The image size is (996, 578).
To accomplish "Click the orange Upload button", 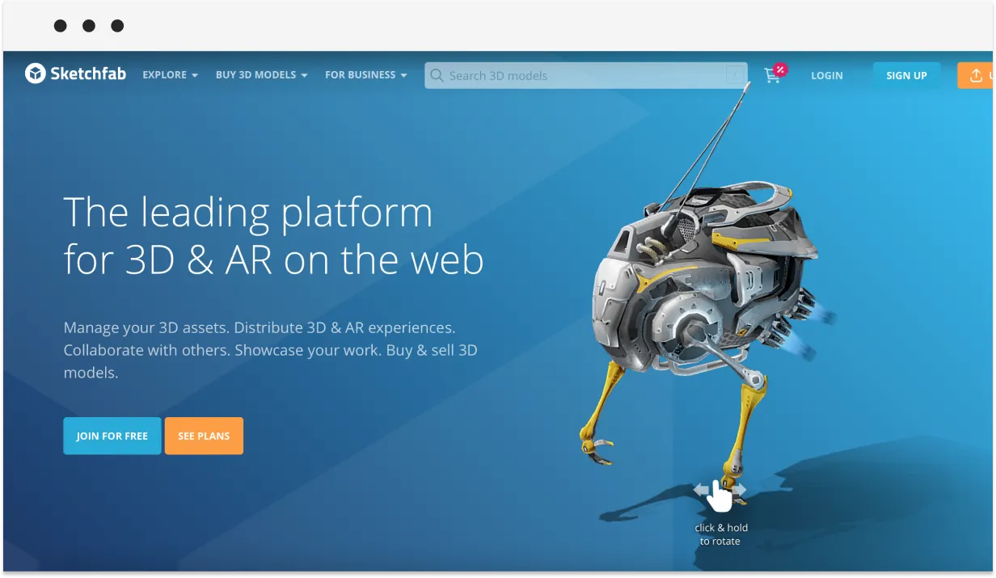I will click(976, 75).
